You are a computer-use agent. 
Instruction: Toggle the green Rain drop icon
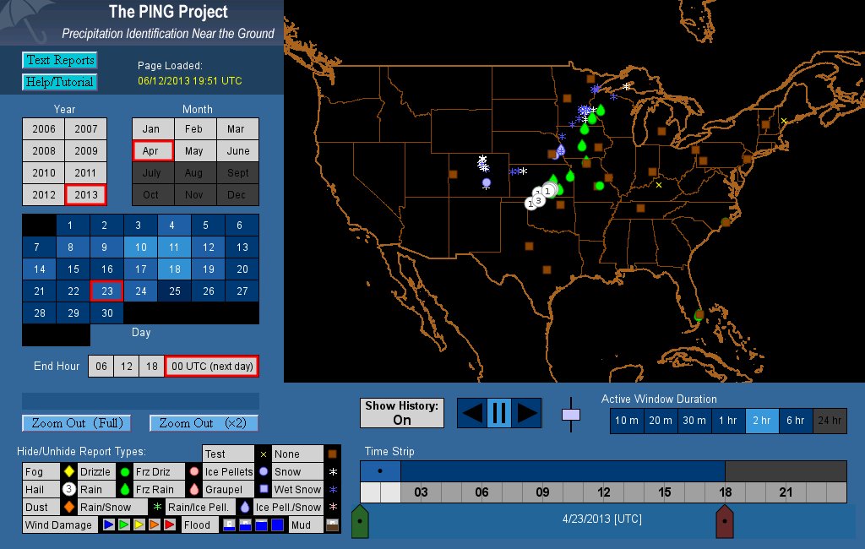(124, 489)
